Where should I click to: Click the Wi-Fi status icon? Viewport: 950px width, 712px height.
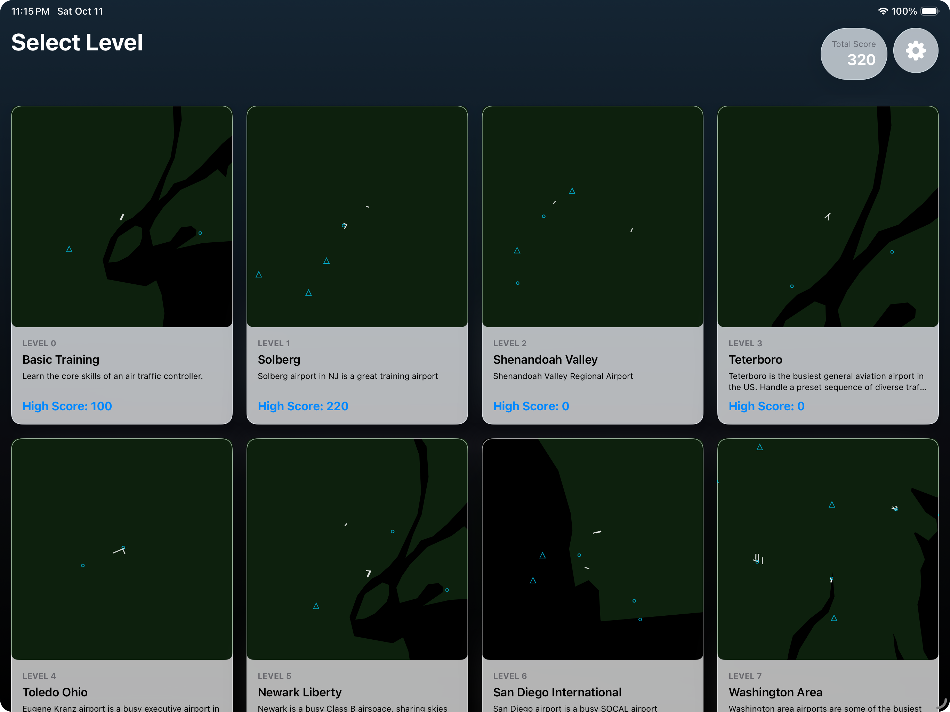[x=883, y=11]
